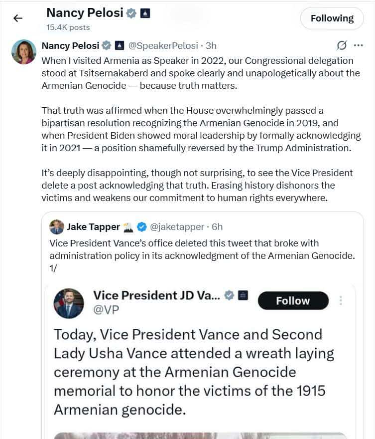The width and height of the screenshot is (375, 439).
Task: Click the 3h timestamp on the tweet
Action: tap(211, 46)
